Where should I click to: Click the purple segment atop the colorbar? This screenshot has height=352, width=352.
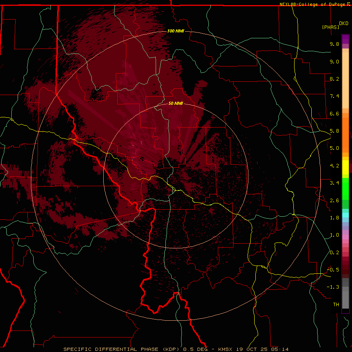pos(345,39)
